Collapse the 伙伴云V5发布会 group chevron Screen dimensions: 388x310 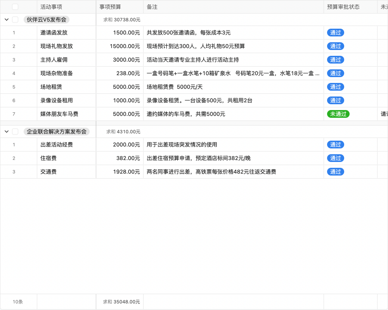point(6,19)
